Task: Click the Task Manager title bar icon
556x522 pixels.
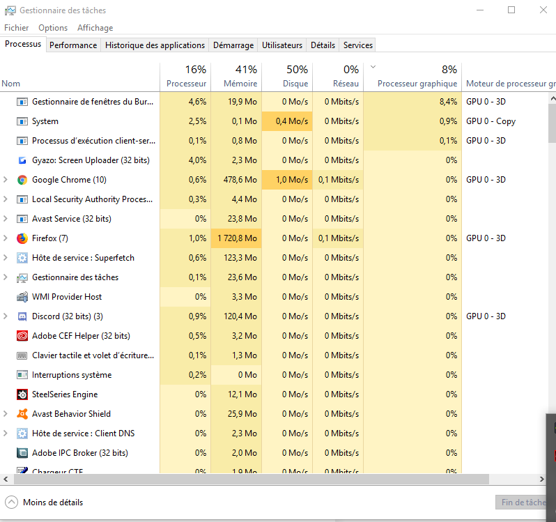Action: (10, 10)
